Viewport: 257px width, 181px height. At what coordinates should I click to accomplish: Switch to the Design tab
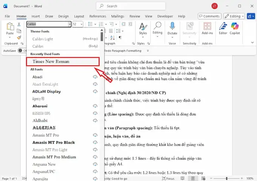(x=63, y=16)
